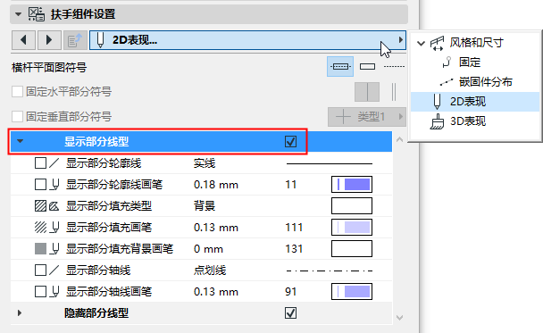Toggle box beside 显示部分轮廓线画笔
This screenshot has width=543, height=333.
click(x=40, y=185)
